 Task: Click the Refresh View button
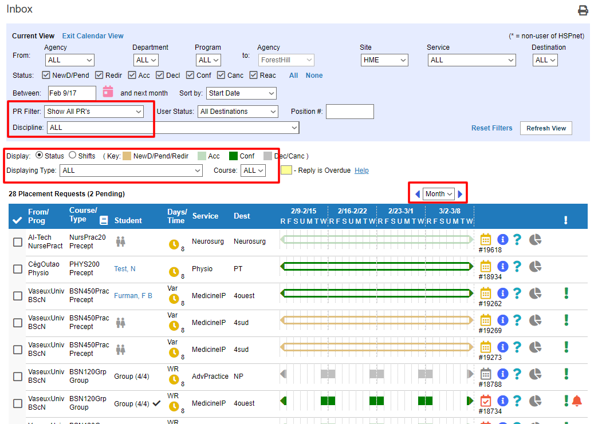pyautogui.click(x=546, y=128)
